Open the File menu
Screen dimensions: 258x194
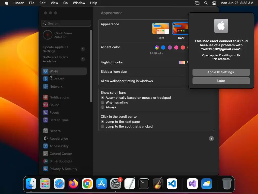(31, 3)
